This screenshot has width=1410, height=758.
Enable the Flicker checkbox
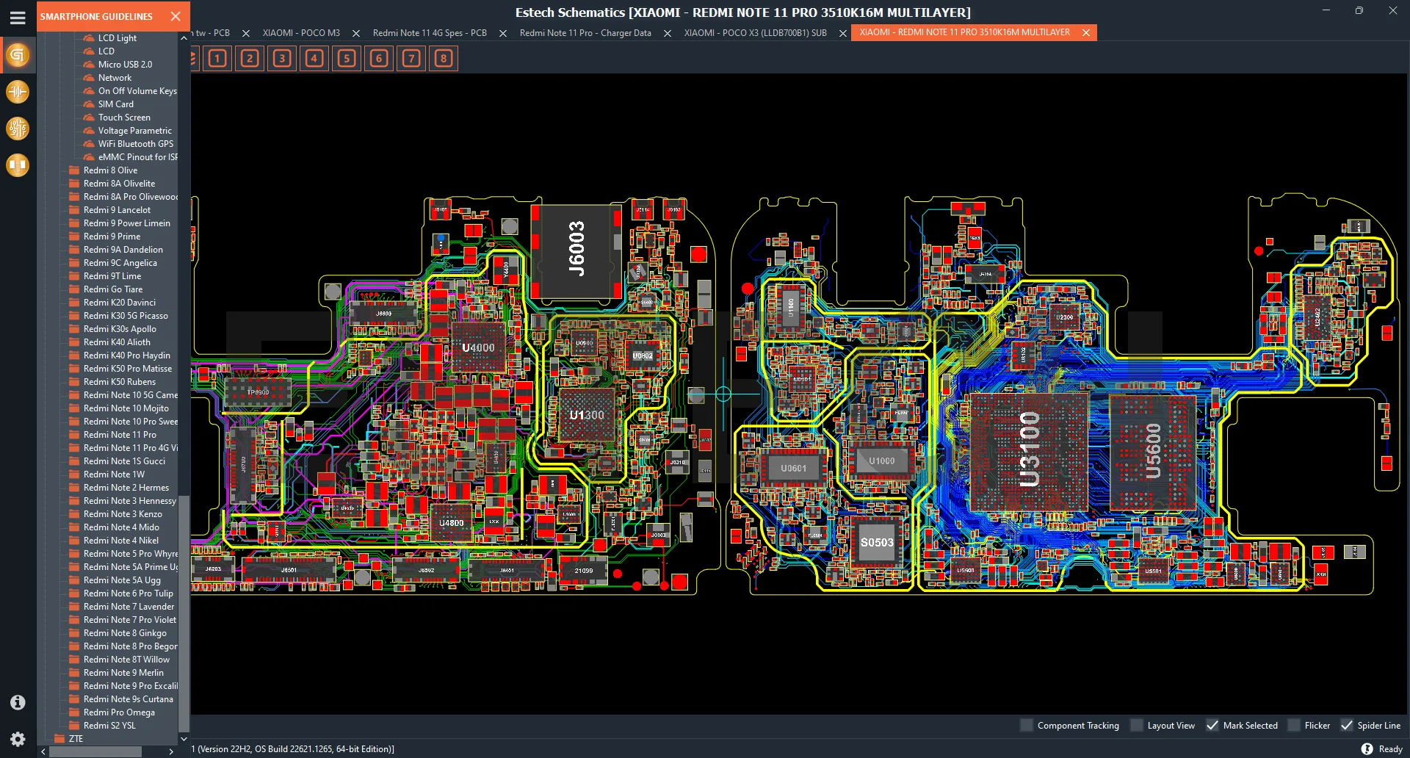click(1294, 725)
